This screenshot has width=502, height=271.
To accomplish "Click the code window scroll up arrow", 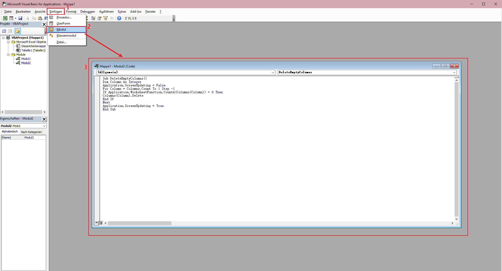I will (x=456, y=80).
